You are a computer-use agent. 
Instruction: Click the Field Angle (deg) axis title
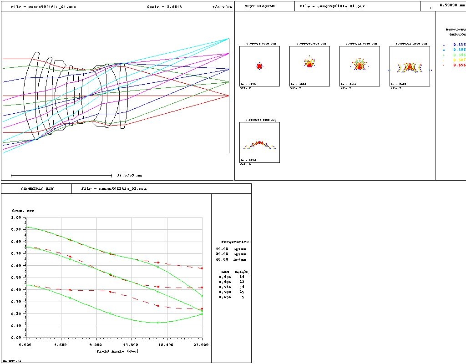click(117, 351)
